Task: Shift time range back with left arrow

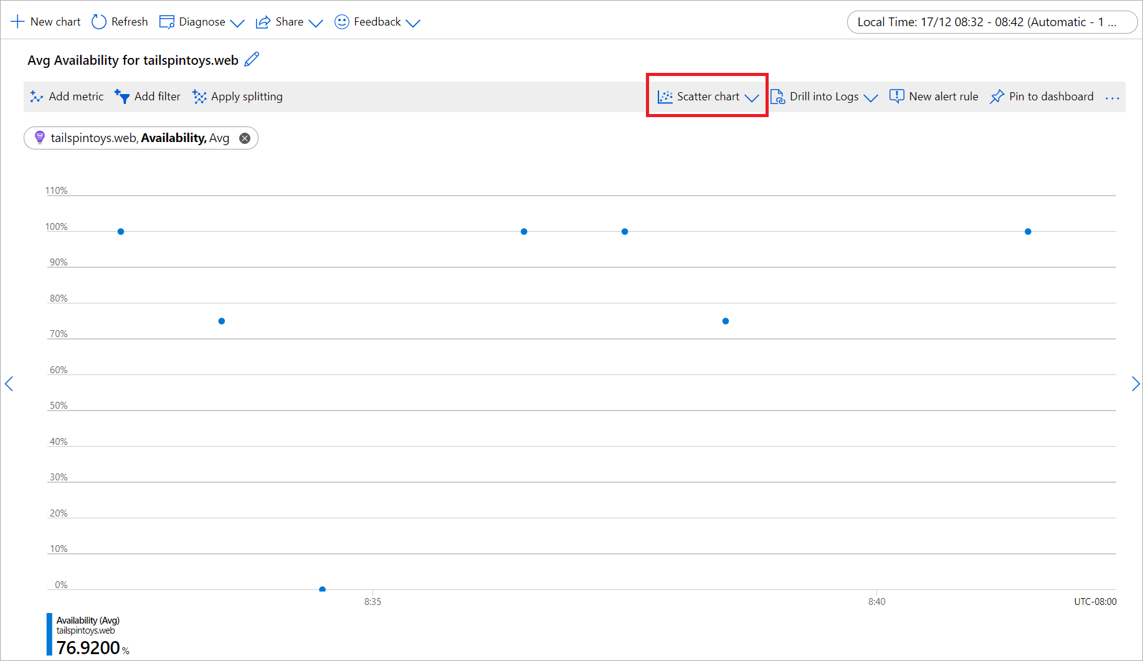Action: pyautogui.click(x=9, y=384)
